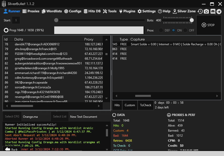Image resolution: width=224 pixels, height=156 pixels.
Task: Select the DEF proxy radio option
Action: (161, 30)
